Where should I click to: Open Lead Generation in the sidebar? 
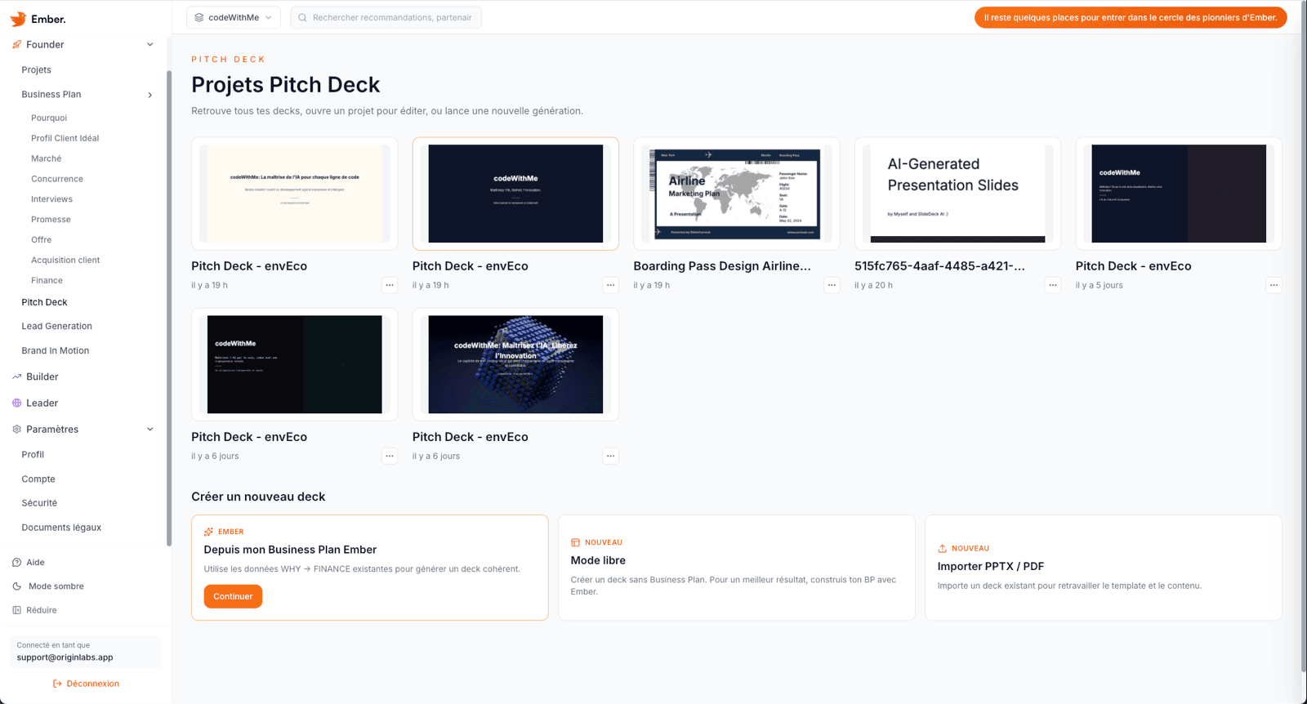click(56, 326)
